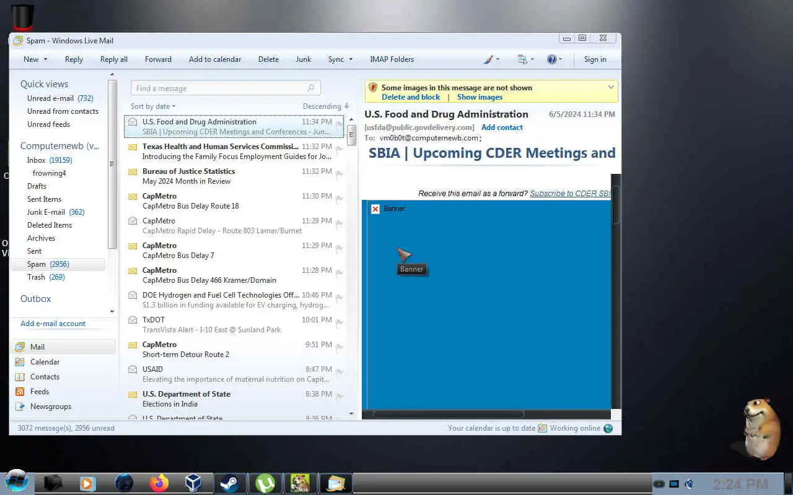
Task: Click envelope icon of Texas Health message
Action: pos(133,147)
